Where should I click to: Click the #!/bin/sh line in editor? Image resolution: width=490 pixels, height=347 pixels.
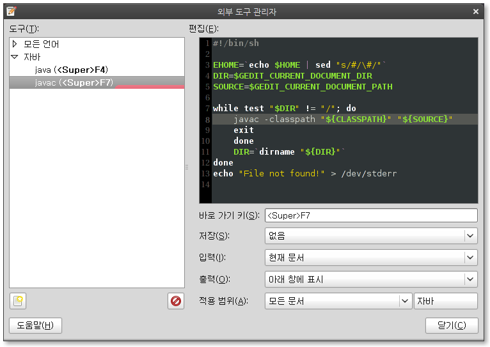pyautogui.click(x=236, y=43)
